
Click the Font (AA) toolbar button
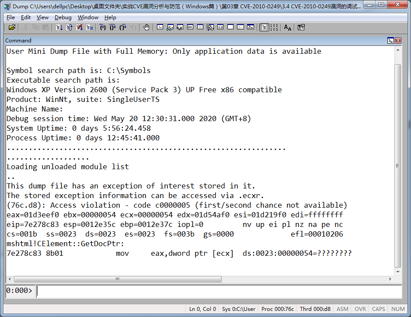(287, 28)
